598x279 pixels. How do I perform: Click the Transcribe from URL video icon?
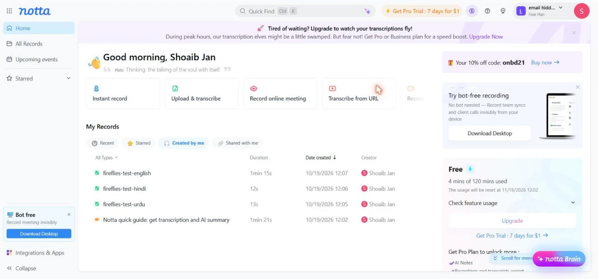coord(332,89)
